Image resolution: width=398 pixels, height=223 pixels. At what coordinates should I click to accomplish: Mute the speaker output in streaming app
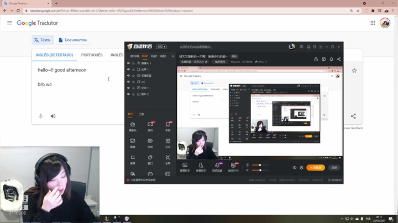coord(248,170)
